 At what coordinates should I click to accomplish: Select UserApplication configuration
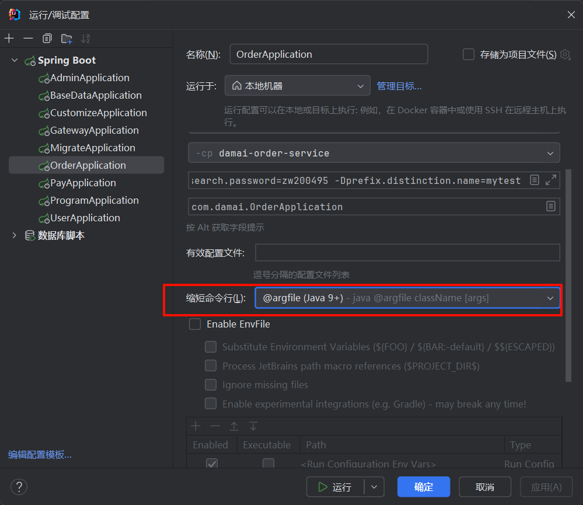pyautogui.click(x=86, y=218)
